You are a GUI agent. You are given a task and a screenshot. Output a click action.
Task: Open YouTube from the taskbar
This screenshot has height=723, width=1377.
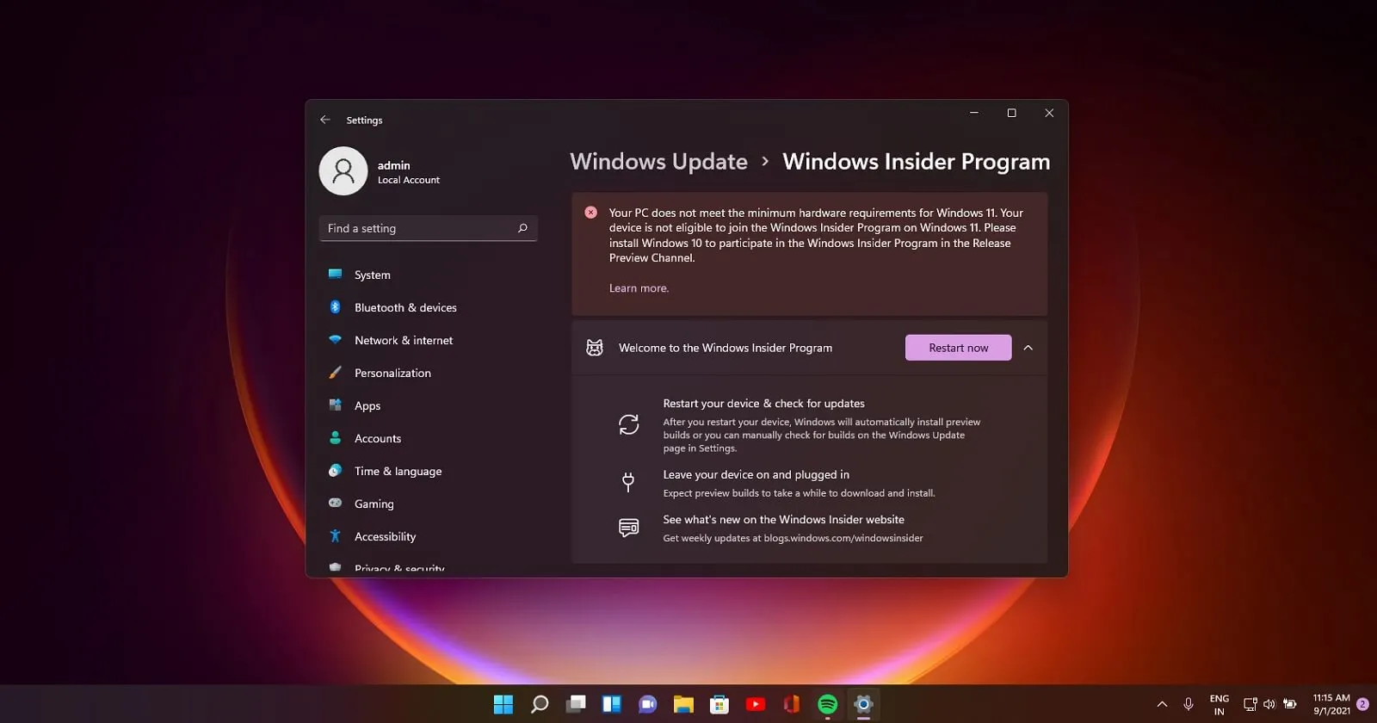click(x=756, y=704)
